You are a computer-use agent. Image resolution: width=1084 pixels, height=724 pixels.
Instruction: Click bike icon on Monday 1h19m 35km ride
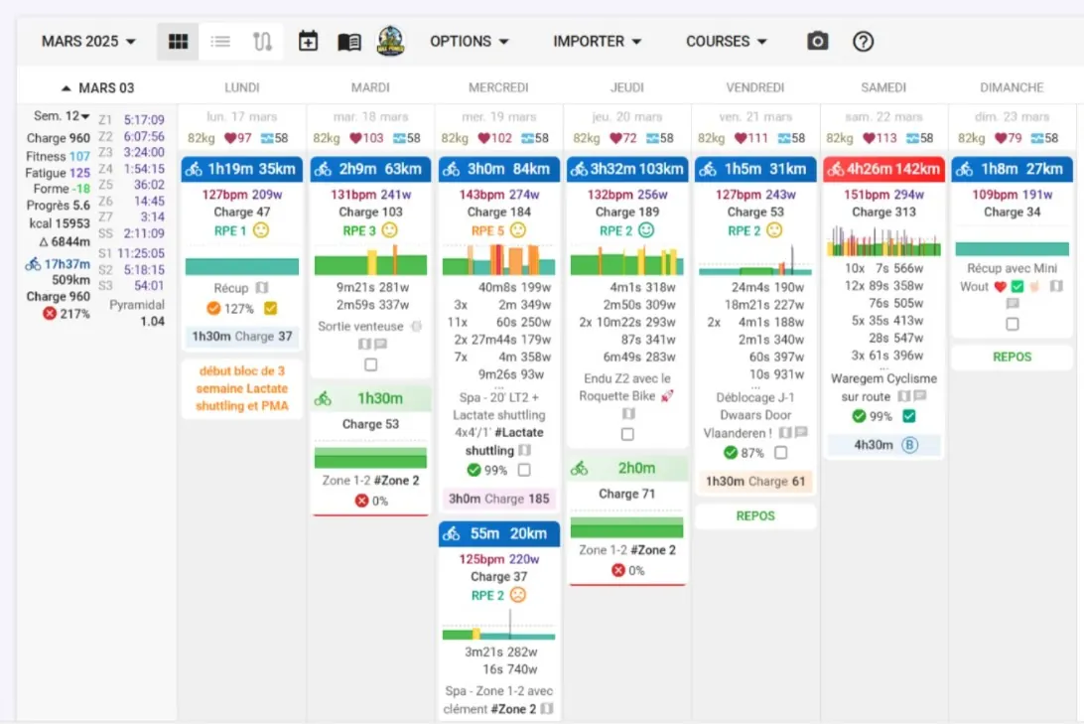click(194, 169)
